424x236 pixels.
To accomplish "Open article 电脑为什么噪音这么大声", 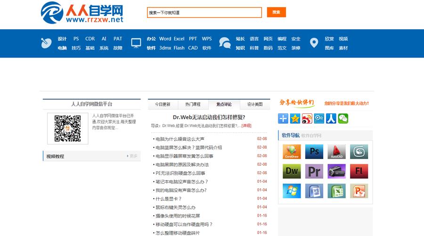I will tap(180, 139).
